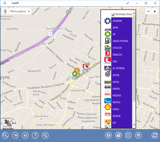Viewport: 160px width, 142px height.
Task: Click the Dracoil logo in brand list
Action: point(108,54)
